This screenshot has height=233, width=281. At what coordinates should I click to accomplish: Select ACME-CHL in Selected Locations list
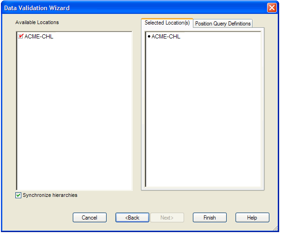166,37
